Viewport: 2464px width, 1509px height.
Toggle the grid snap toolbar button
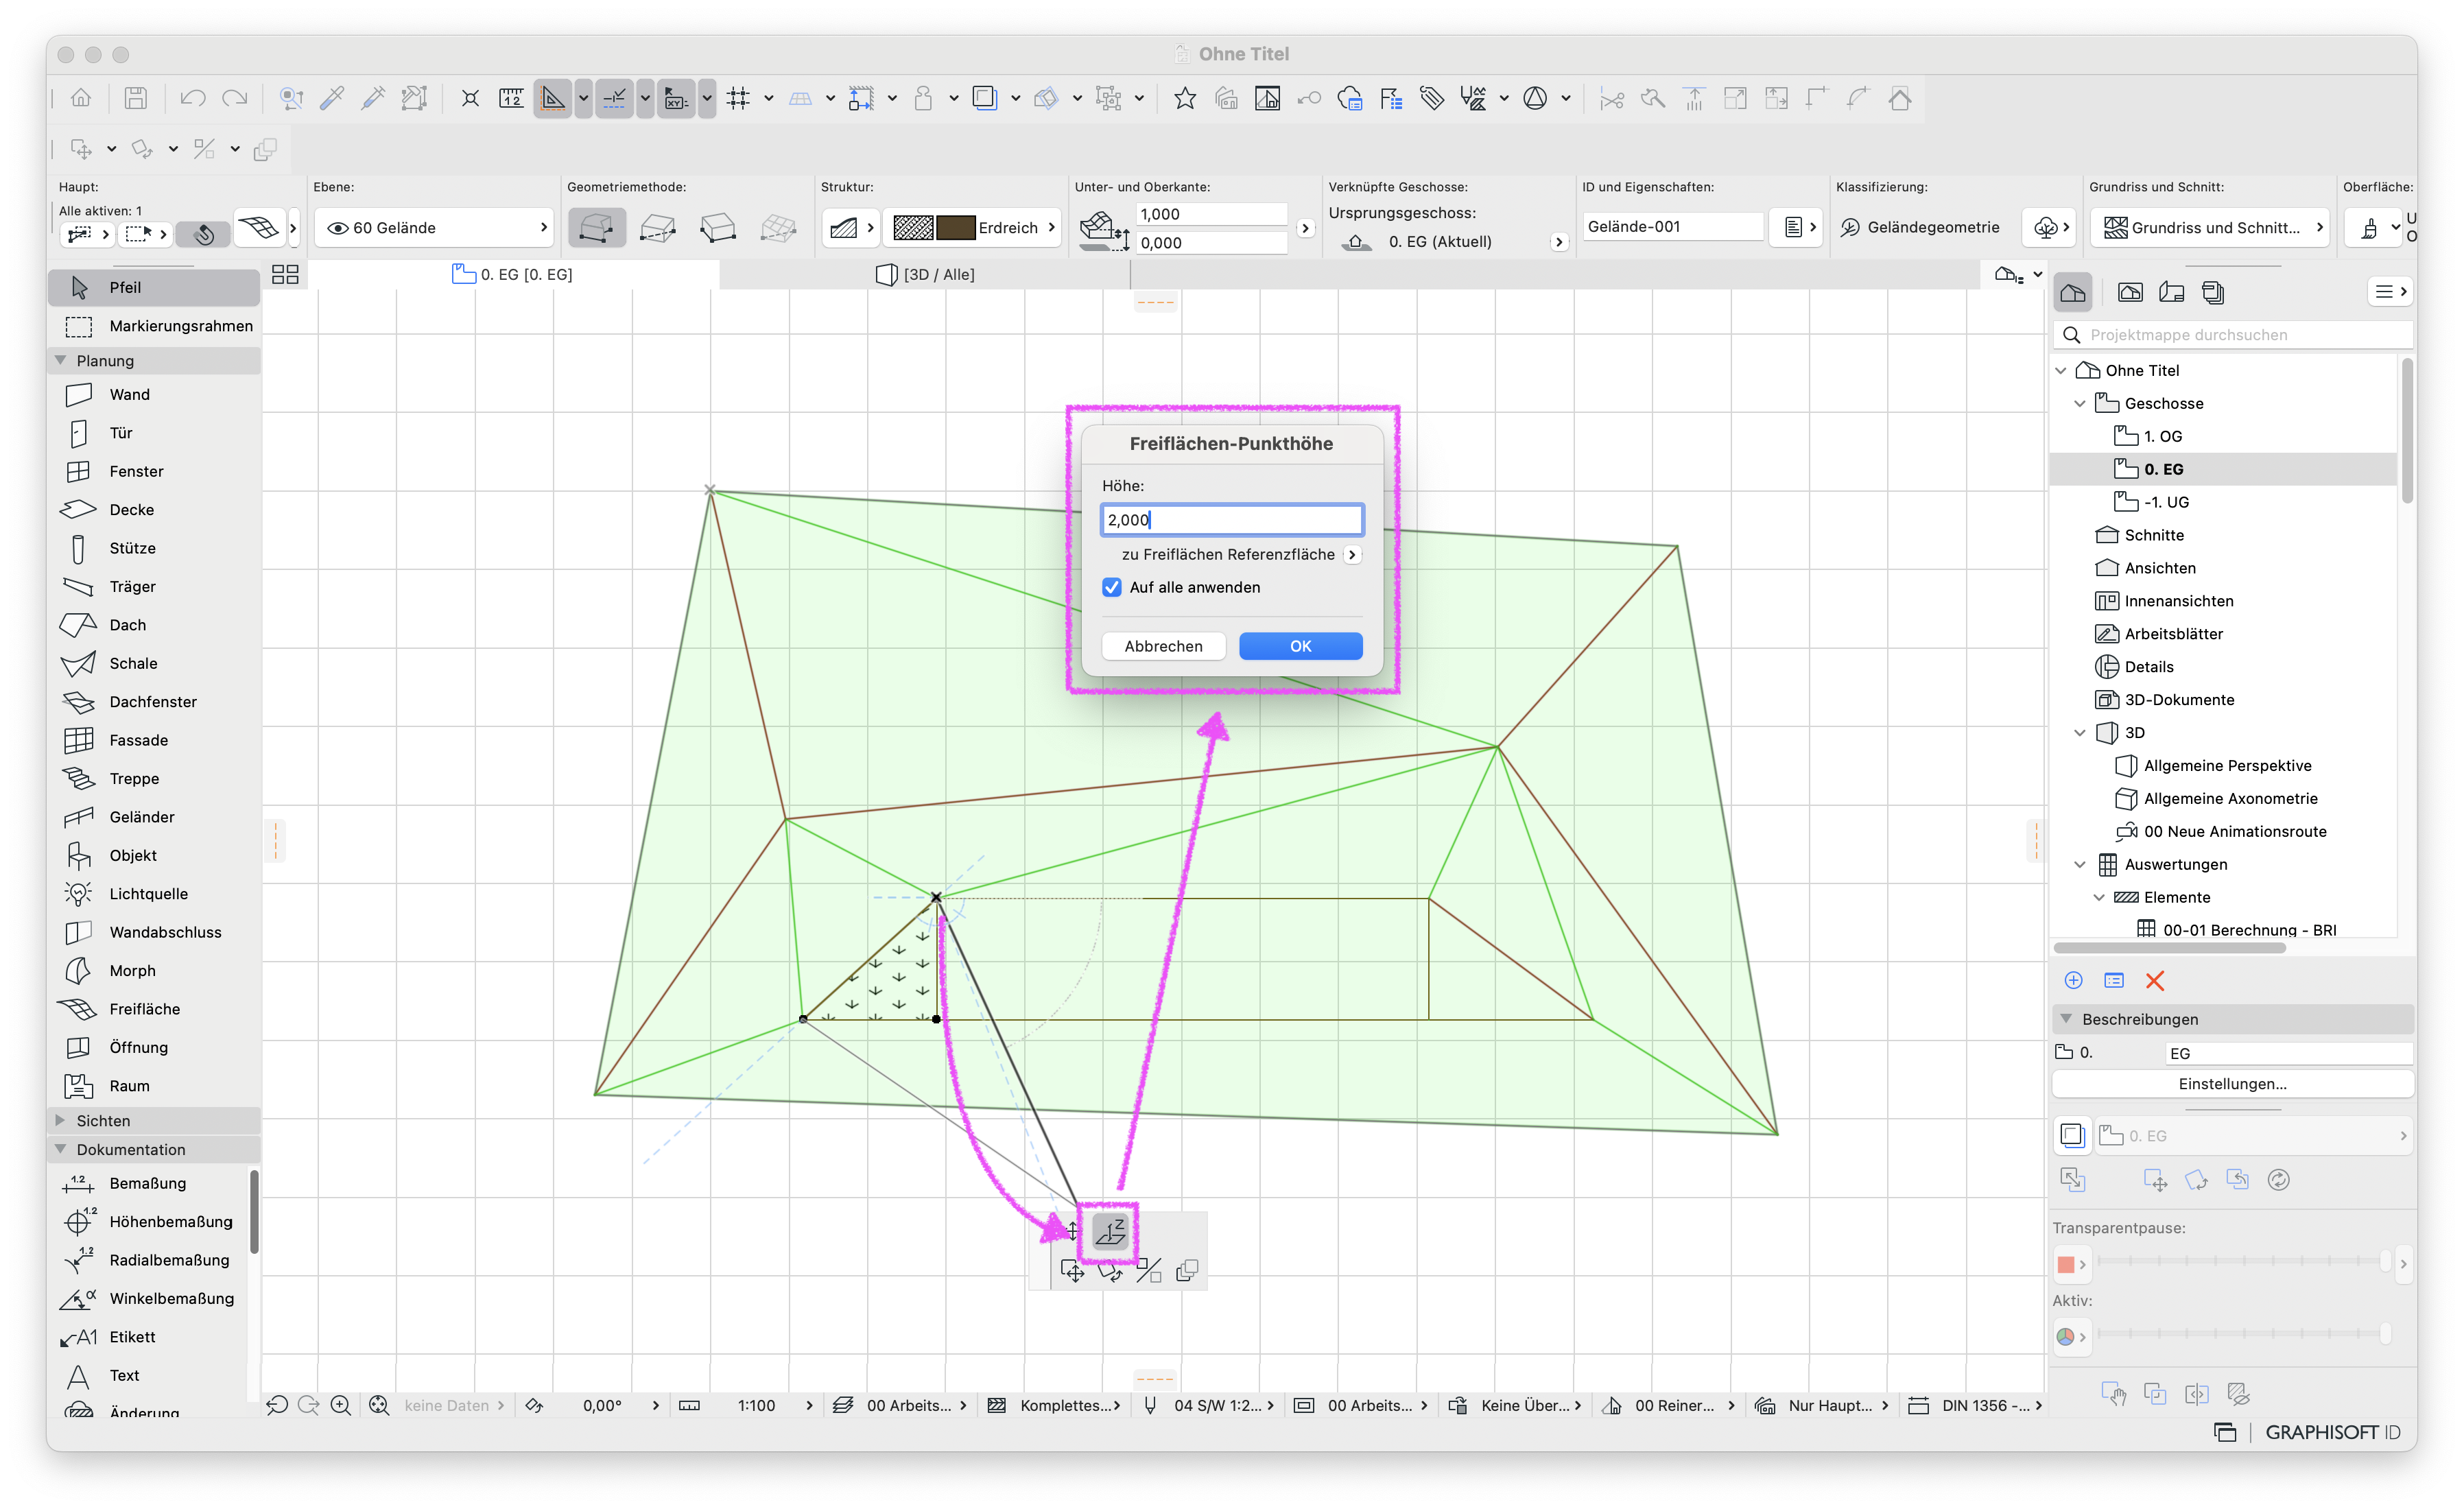coord(738,98)
